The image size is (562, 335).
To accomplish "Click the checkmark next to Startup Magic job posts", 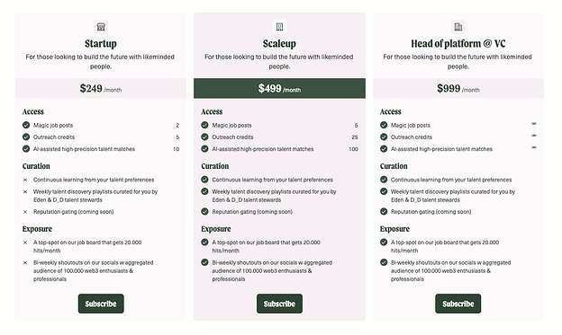I will 26,125.
